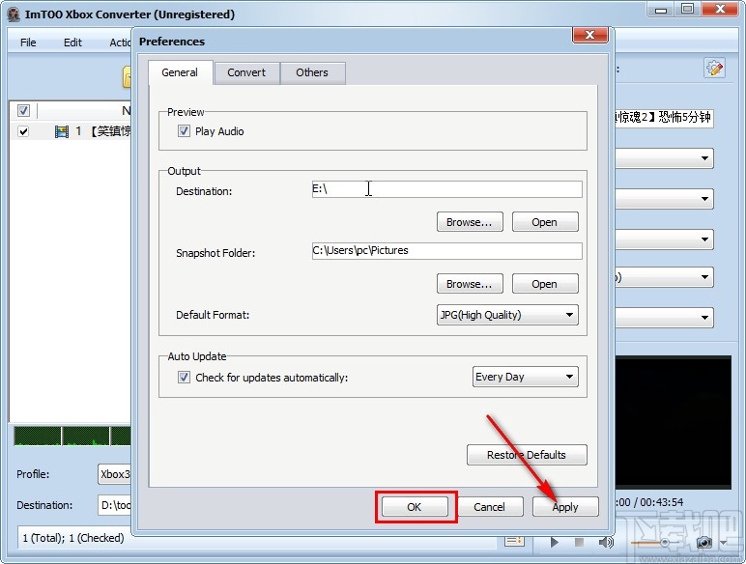746x564 pixels.
Task: Click the green waveform strip in main window
Action: coord(72,436)
